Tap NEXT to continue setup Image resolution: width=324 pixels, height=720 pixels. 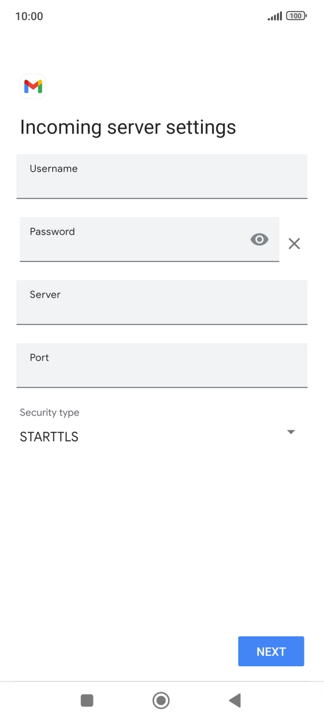click(271, 651)
